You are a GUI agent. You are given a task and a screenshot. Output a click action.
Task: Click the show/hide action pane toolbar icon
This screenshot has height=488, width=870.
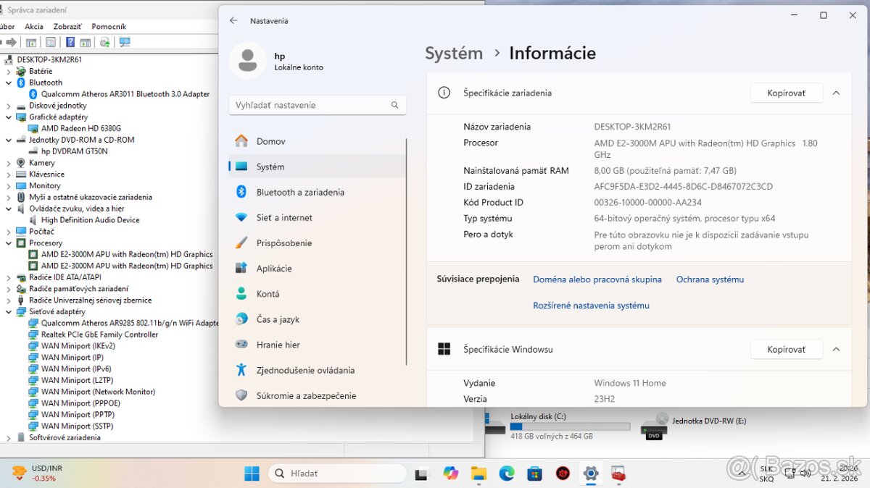[85, 42]
